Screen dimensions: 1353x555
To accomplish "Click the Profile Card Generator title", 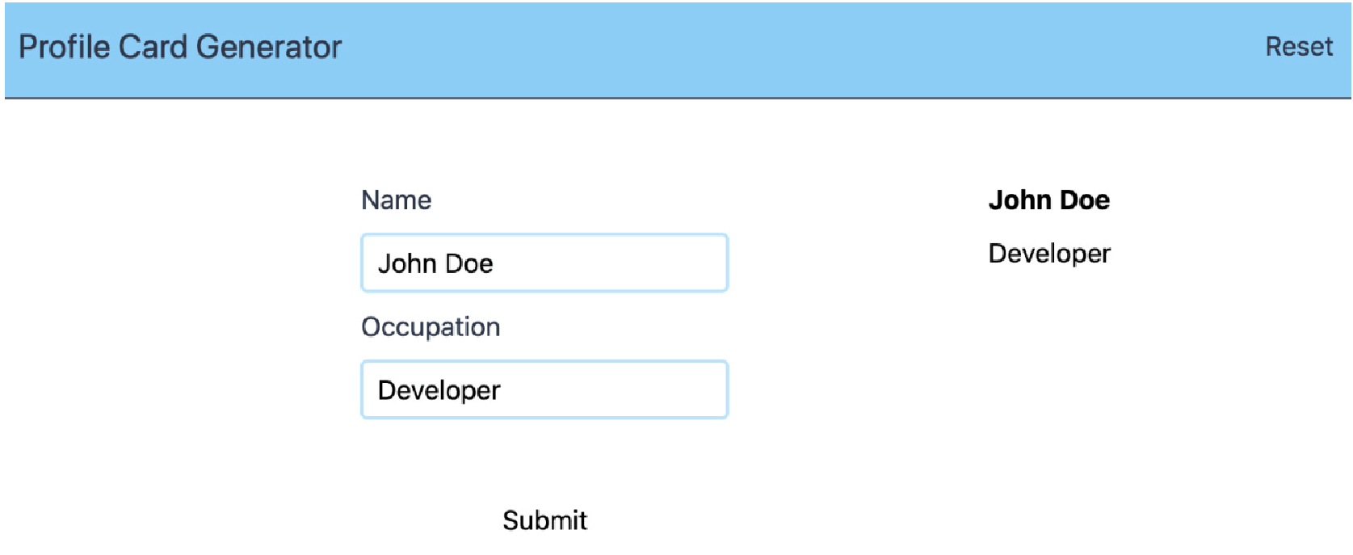I will [180, 47].
